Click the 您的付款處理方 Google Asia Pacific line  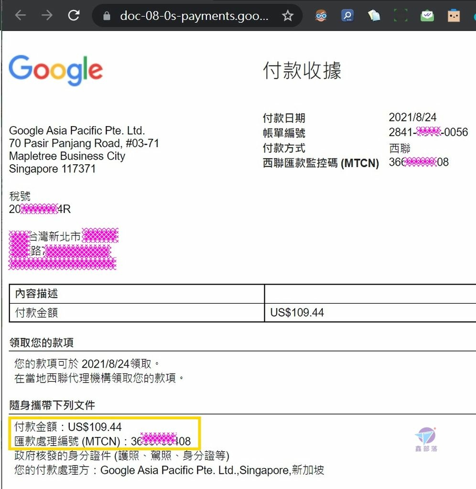pos(169,470)
